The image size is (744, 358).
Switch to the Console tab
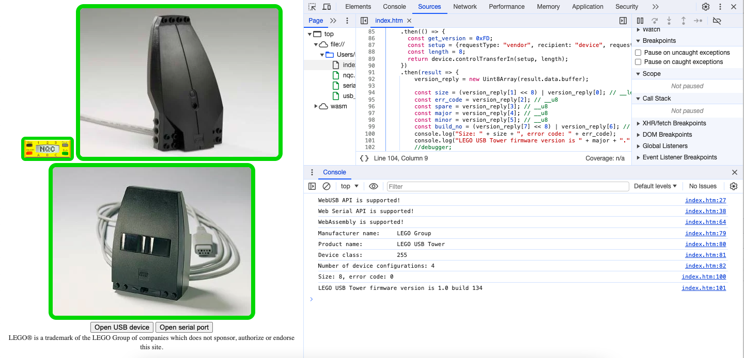click(394, 7)
